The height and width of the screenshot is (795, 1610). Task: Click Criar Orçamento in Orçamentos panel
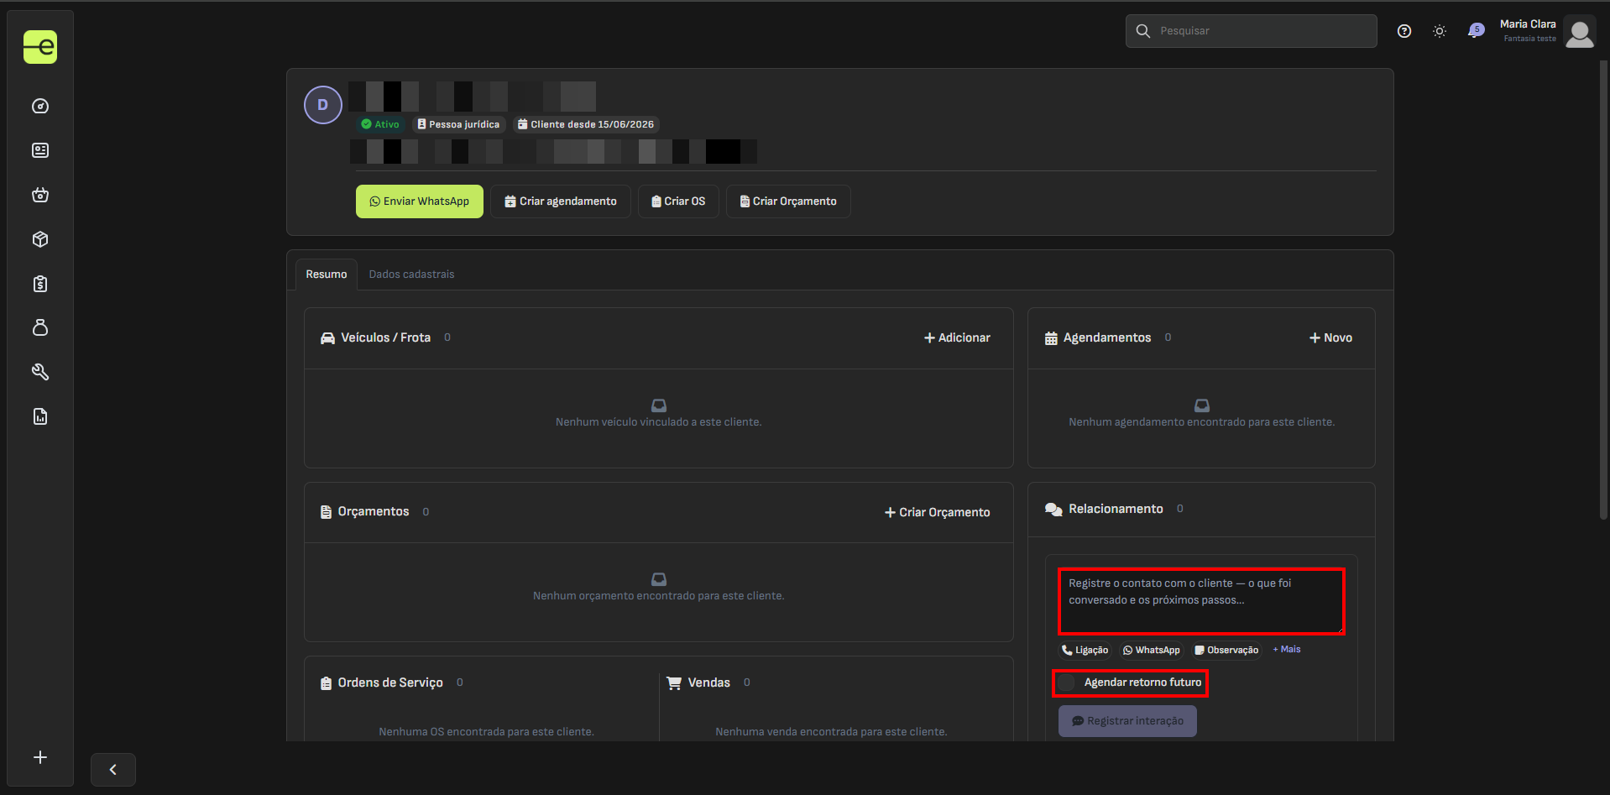tap(938, 512)
